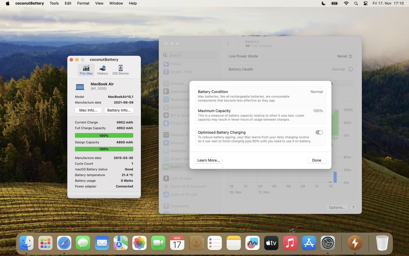
Task: Click Options... button in Battery settings
Action: (337, 208)
